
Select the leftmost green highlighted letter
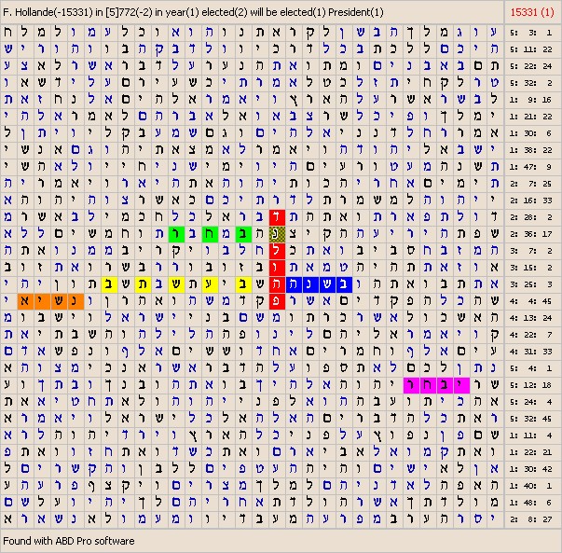[x=174, y=234]
